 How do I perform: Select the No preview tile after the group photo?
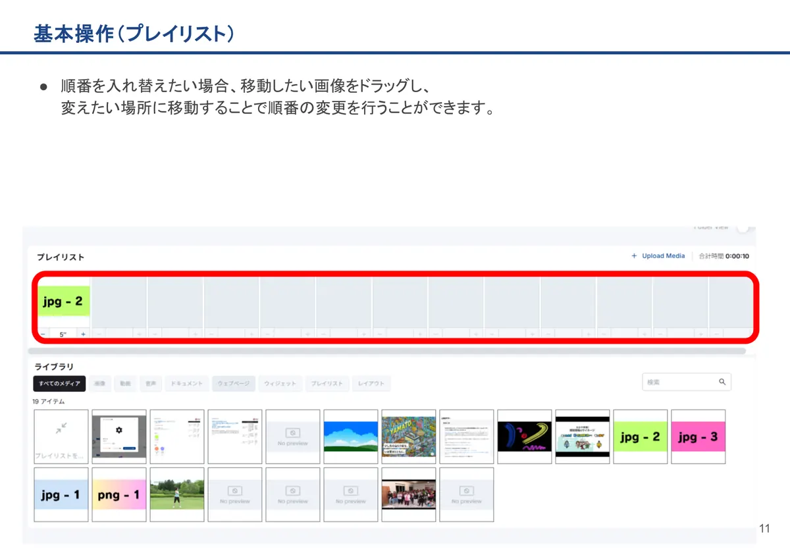[467, 494]
